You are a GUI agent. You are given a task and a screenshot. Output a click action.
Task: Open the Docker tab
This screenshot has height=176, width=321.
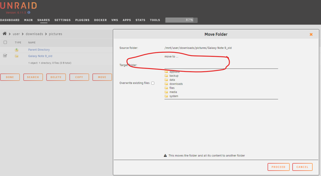pyautogui.click(x=100, y=20)
